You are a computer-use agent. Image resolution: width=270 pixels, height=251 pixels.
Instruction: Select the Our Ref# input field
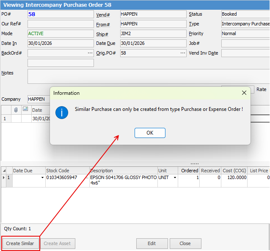coord(60,24)
